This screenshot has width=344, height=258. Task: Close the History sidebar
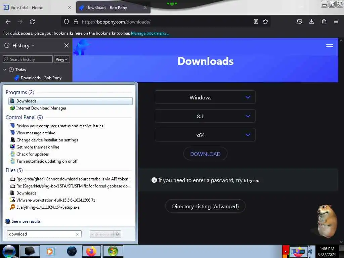pos(67,45)
